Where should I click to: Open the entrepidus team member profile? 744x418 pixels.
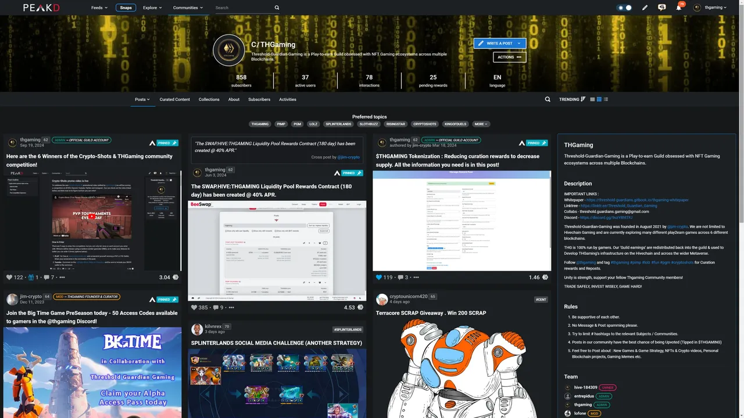pos(584,396)
